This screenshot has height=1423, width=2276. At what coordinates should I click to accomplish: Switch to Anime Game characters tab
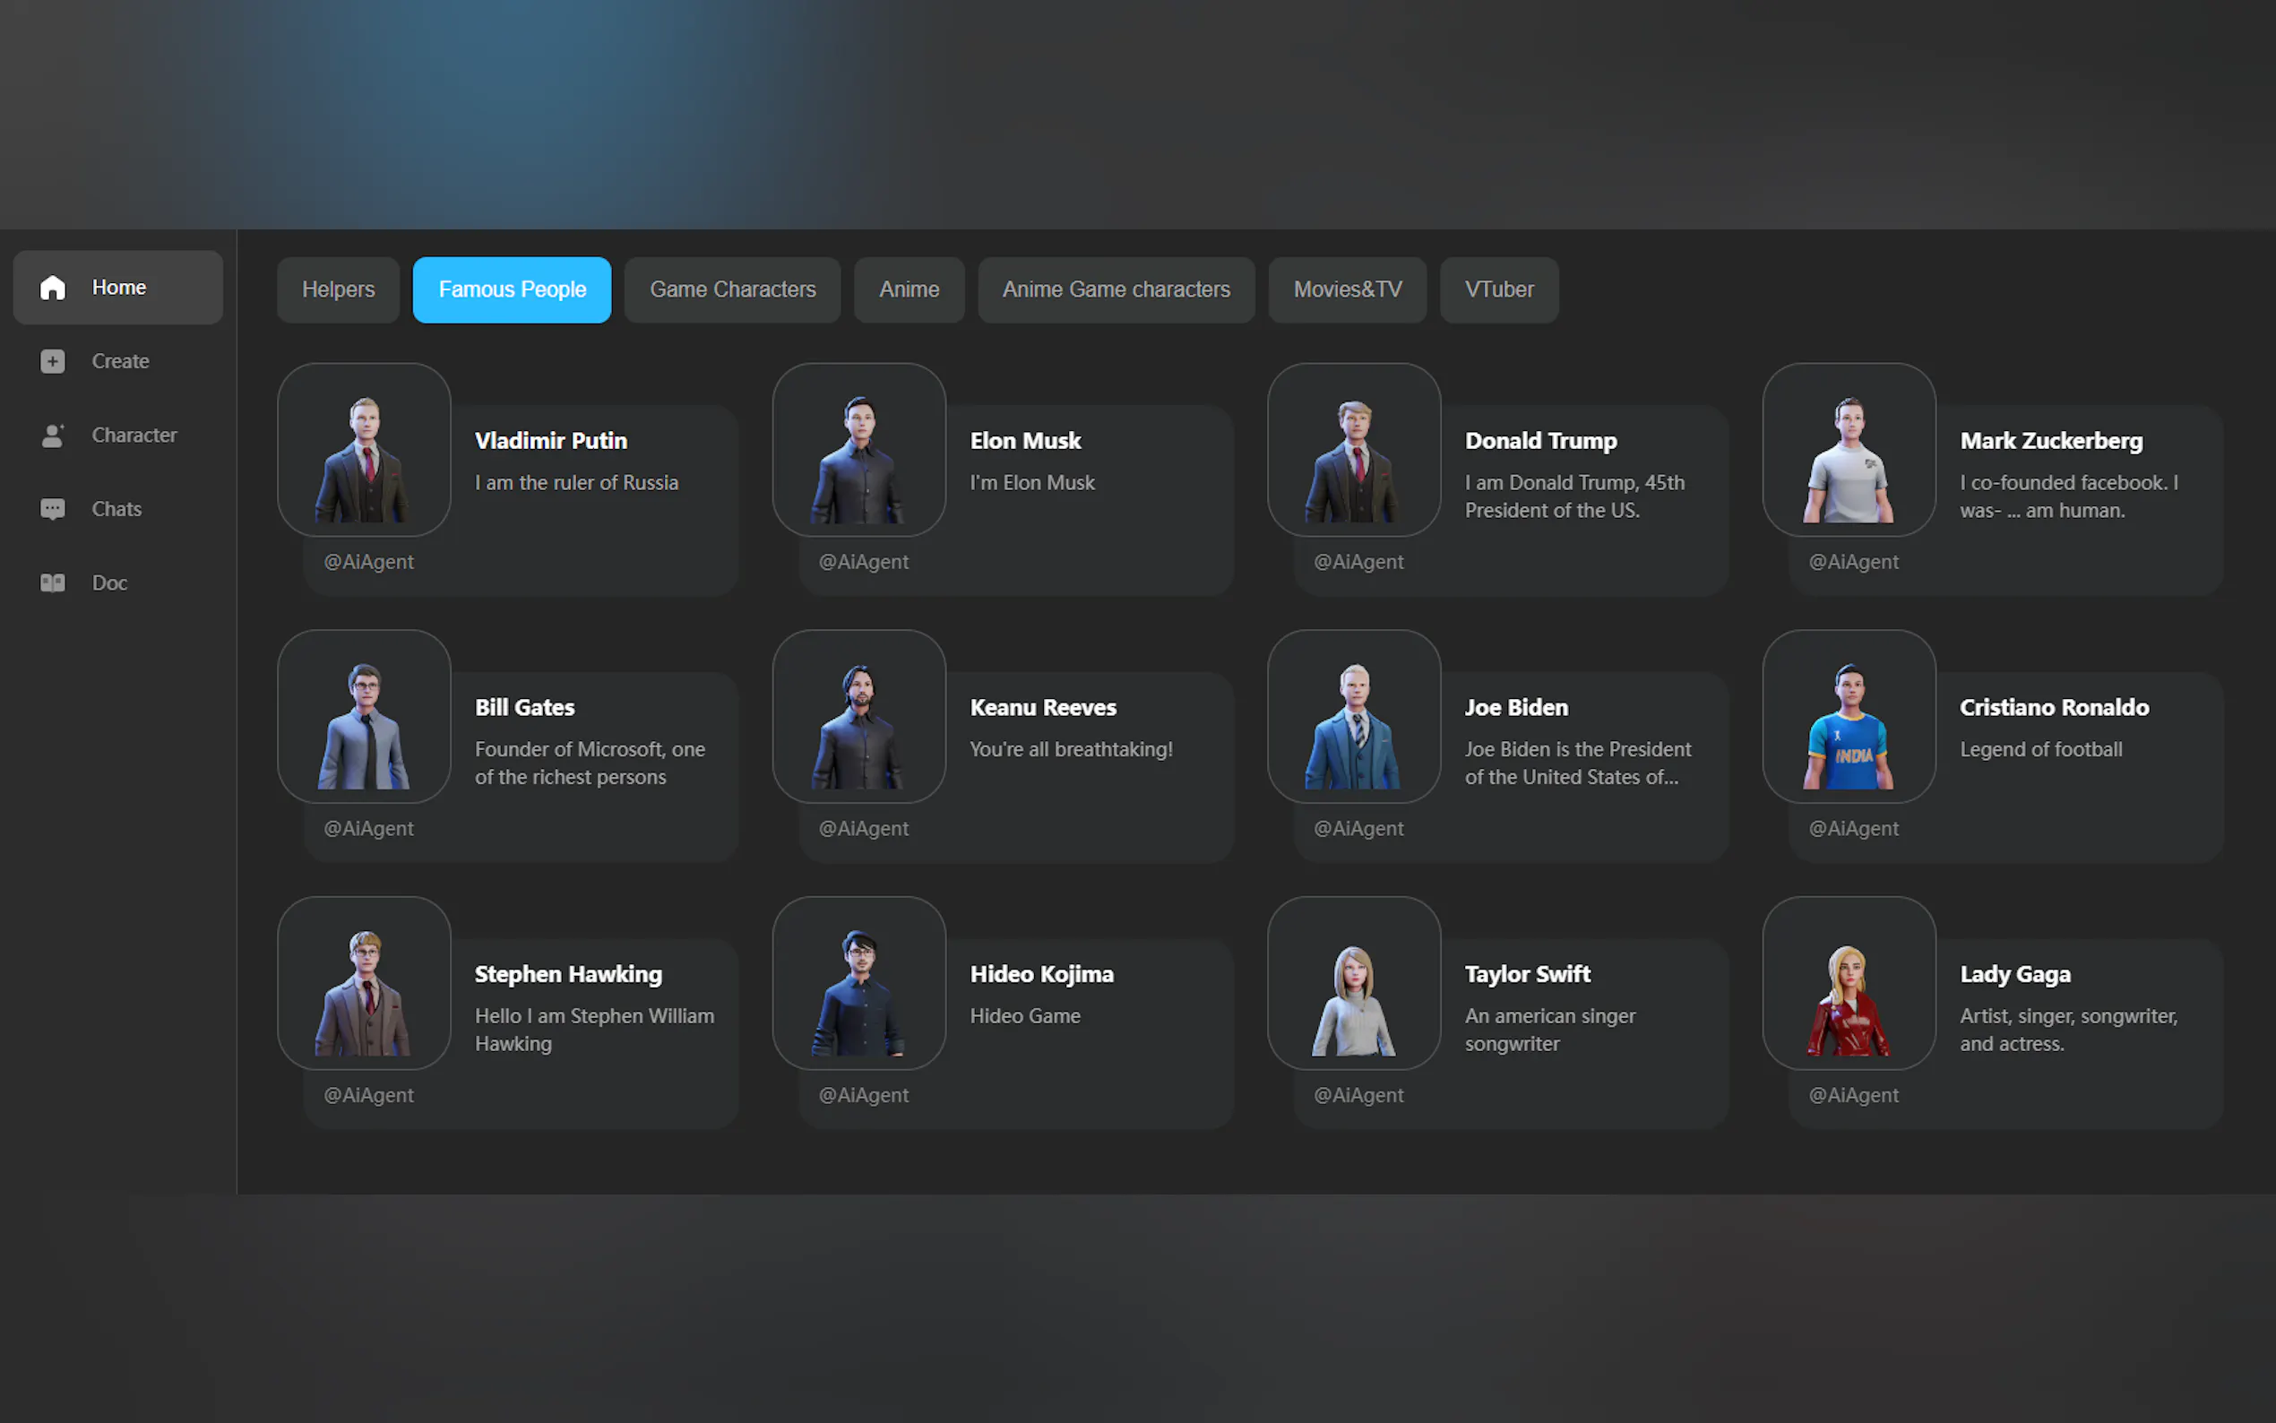tap(1116, 289)
